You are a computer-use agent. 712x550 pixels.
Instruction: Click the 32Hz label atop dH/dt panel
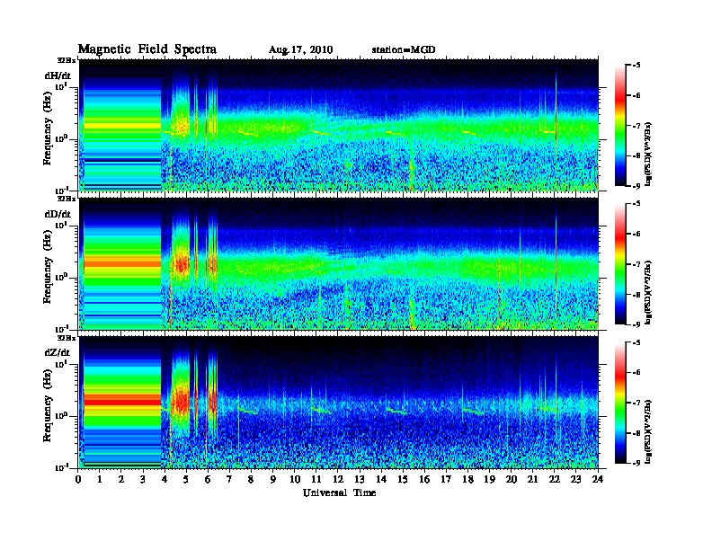(66, 59)
